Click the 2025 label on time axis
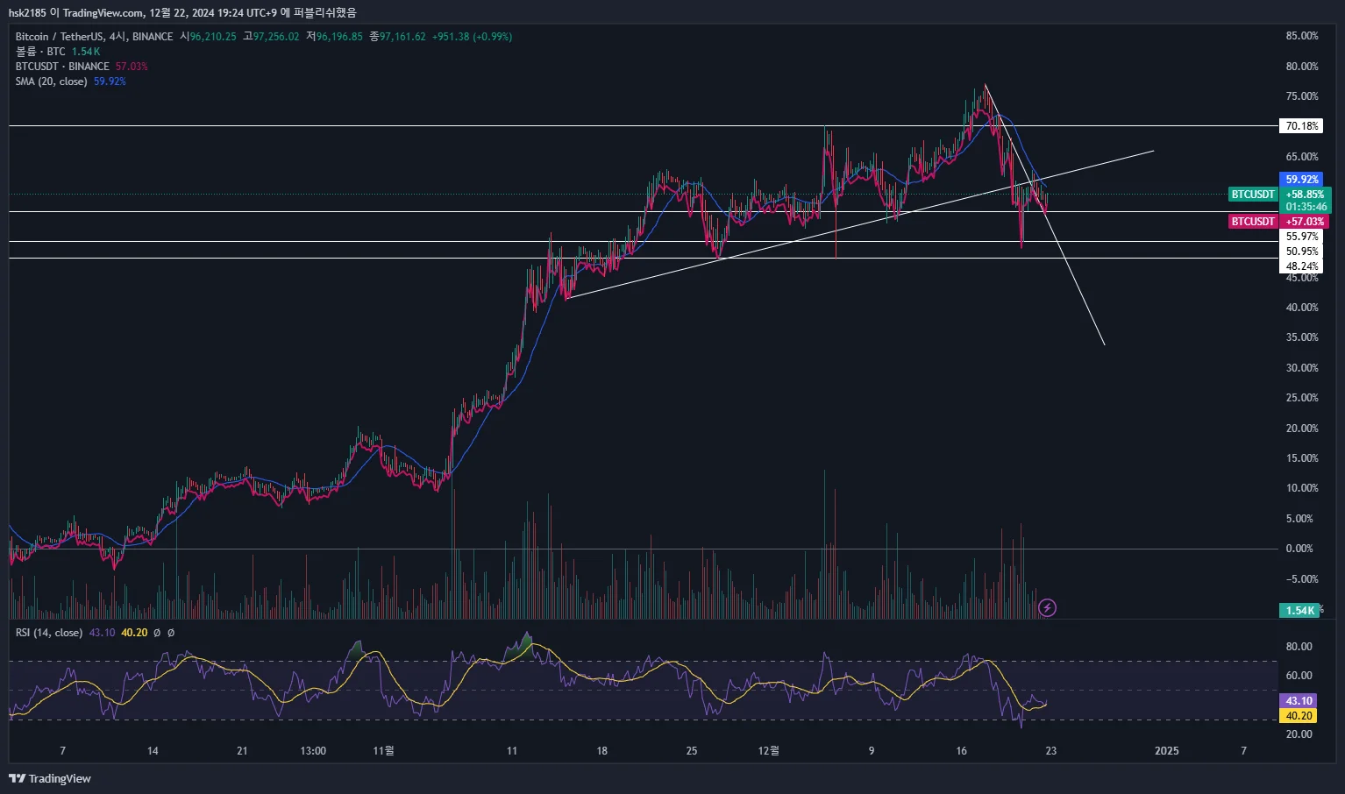This screenshot has width=1345, height=794. pyautogui.click(x=1166, y=751)
